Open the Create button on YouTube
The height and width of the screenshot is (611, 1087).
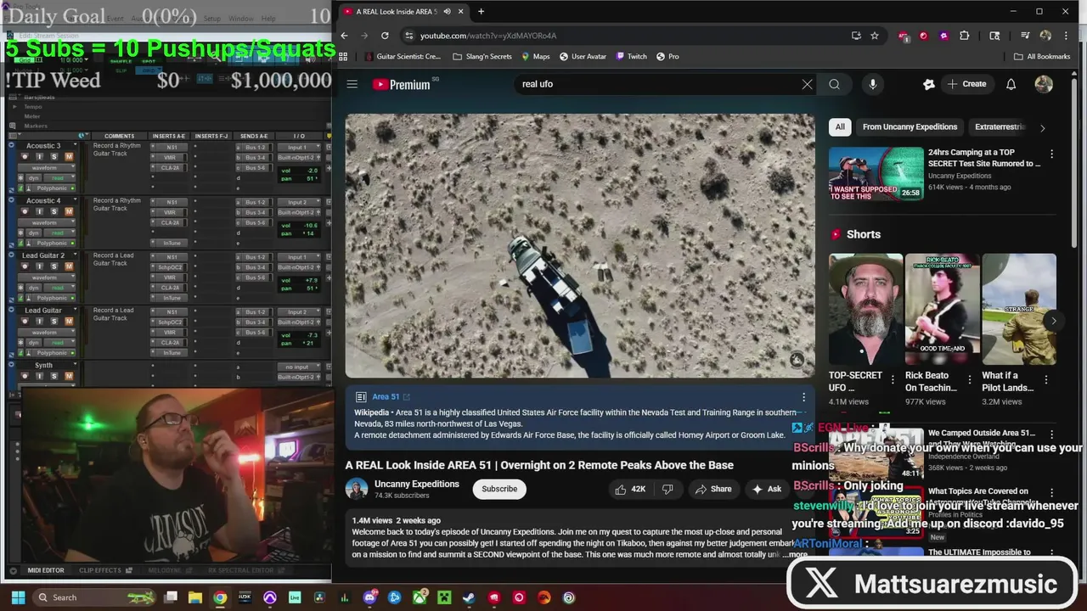(966, 84)
